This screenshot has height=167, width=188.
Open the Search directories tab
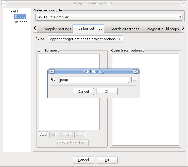coord(124,29)
